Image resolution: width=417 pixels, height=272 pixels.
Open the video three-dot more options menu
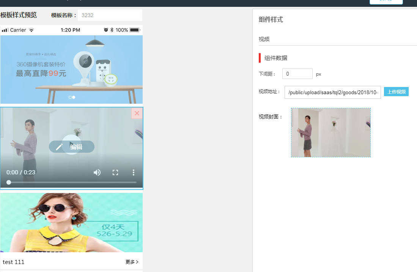tap(134, 172)
